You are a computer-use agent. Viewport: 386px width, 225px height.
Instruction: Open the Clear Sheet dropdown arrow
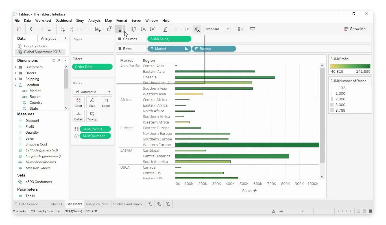point(124,29)
